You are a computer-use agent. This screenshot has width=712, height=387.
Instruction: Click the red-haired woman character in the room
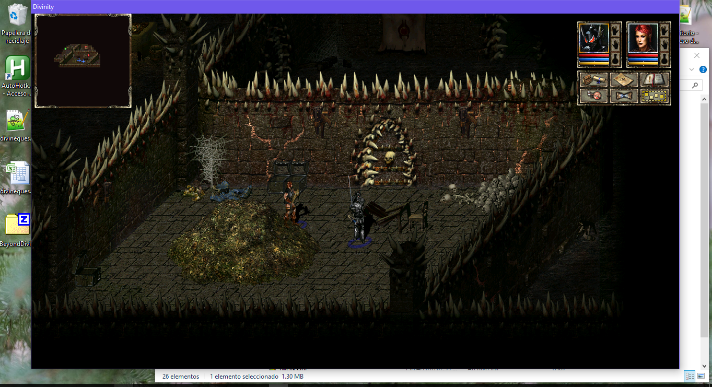(290, 203)
